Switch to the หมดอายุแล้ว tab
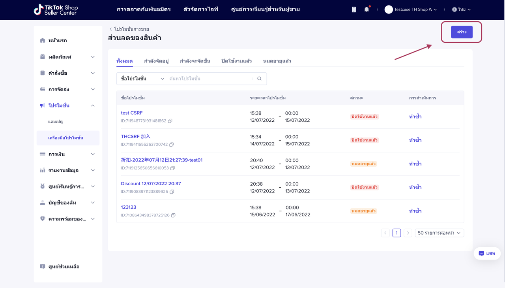The image size is (505, 288). click(277, 61)
